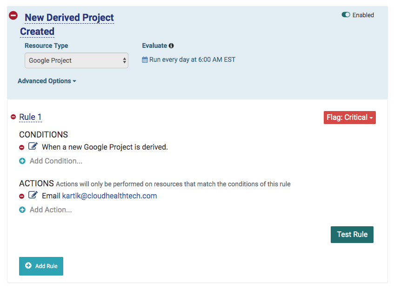Expand Advanced Options
This screenshot has height=289, width=394.
[47, 81]
